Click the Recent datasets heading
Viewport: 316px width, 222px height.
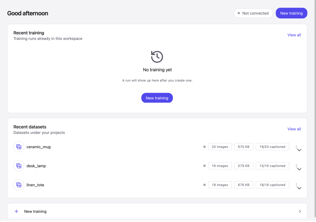[30, 127]
